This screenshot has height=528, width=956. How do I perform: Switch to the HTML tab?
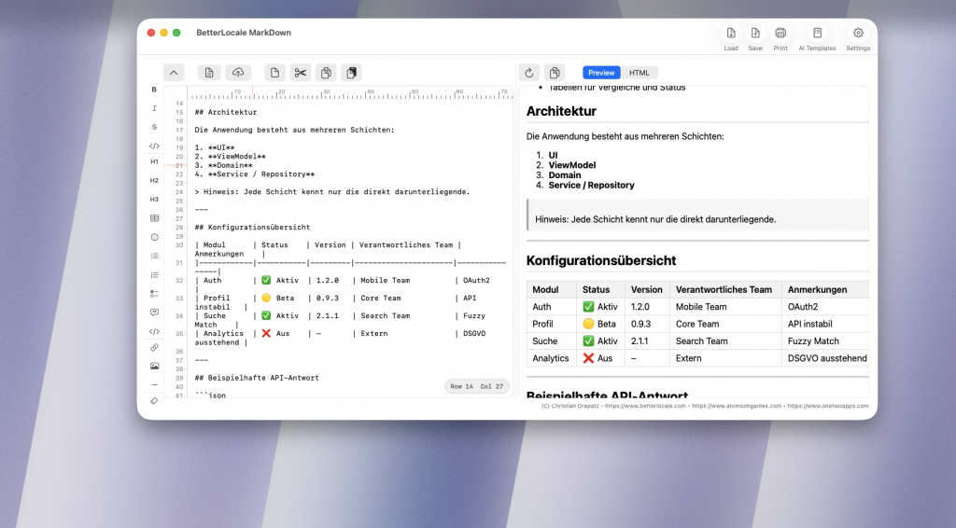tap(639, 73)
